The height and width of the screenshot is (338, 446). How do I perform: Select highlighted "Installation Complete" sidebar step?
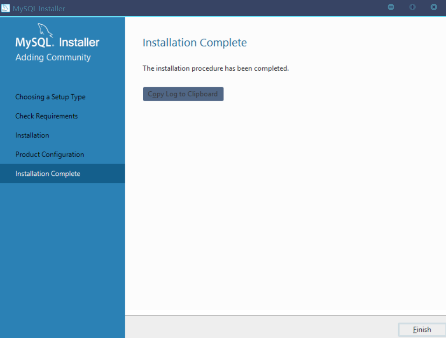point(48,174)
